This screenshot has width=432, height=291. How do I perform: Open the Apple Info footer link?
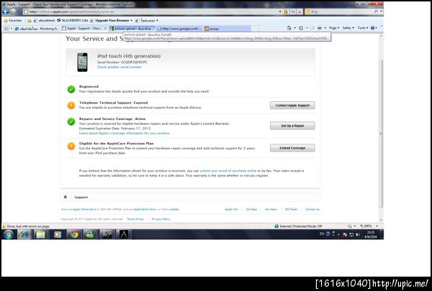[231, 209]
